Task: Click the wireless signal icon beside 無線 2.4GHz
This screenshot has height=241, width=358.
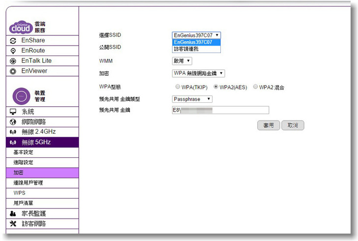Action: [13, 132]
